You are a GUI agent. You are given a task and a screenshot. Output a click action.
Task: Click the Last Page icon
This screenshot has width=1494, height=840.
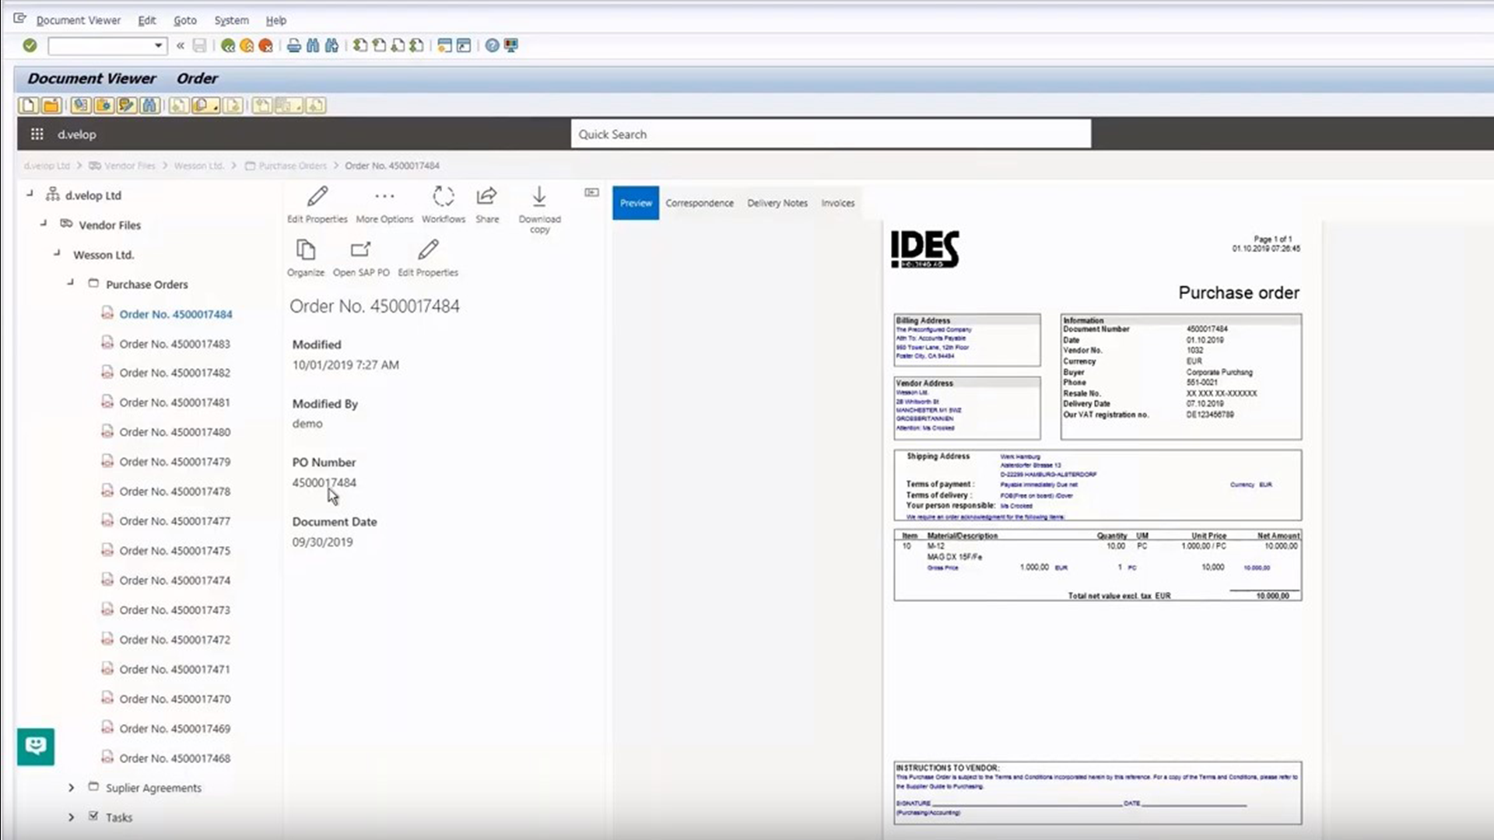[x=416, y=46]
